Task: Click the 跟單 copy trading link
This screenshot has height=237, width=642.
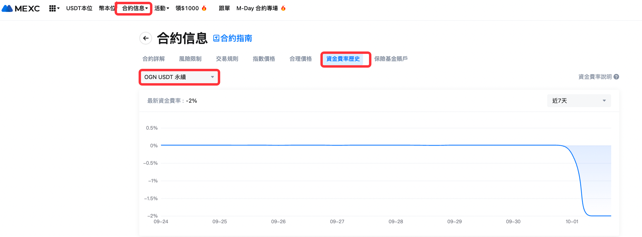Action: (224, 8)
